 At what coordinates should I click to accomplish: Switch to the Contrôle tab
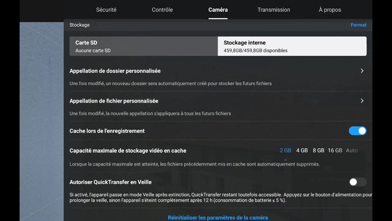162,10
